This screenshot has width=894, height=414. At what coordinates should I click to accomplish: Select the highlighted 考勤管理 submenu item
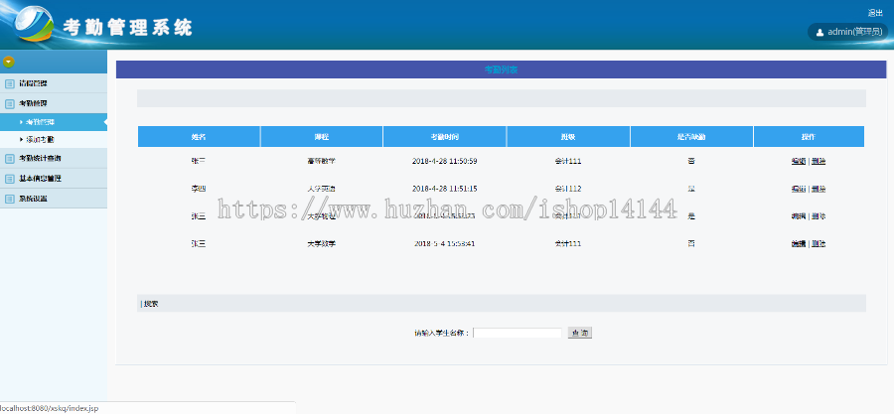click(54, 122)
